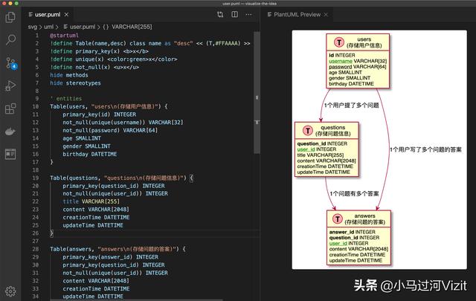Click the 'hide stereotypes' code line
This screenshot has width=476, height=301.
(75, 82)
